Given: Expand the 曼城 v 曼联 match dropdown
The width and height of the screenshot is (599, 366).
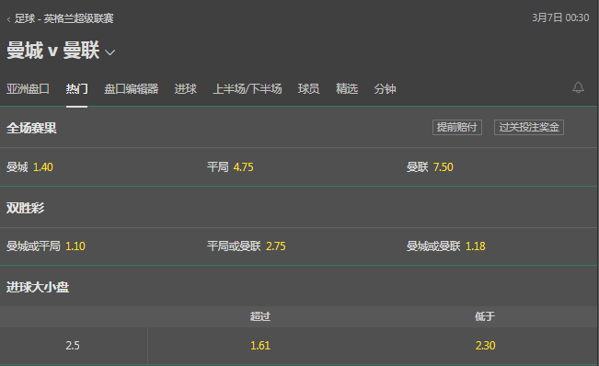Looking at the screenshot, I should [x=110, y=52].
